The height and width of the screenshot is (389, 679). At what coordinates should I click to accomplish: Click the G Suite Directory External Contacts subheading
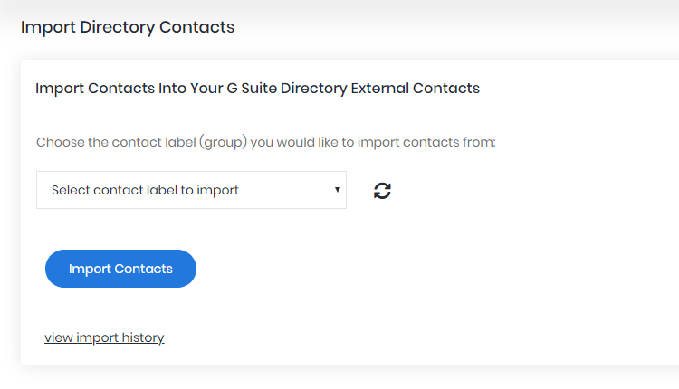(258, 89)
